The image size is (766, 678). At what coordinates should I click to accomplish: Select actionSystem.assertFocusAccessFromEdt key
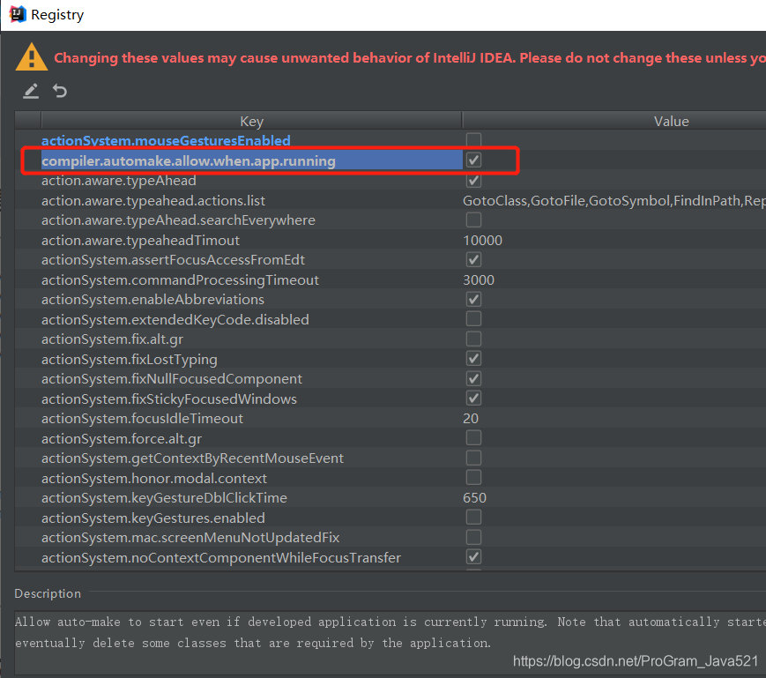173,260
